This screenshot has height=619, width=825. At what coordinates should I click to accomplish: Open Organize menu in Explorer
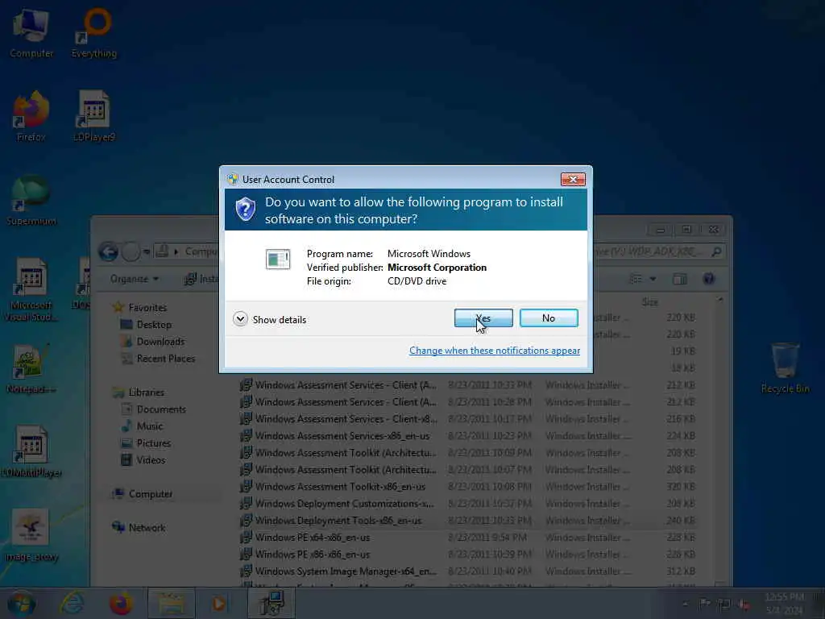[135, 278]
